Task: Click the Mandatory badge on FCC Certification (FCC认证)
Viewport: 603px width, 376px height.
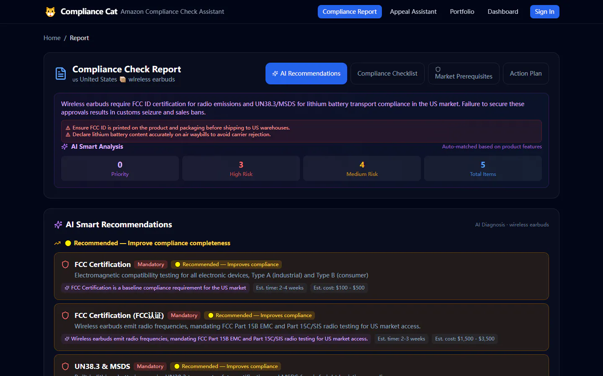Action: pyautogui.click(x=184, y=315)
